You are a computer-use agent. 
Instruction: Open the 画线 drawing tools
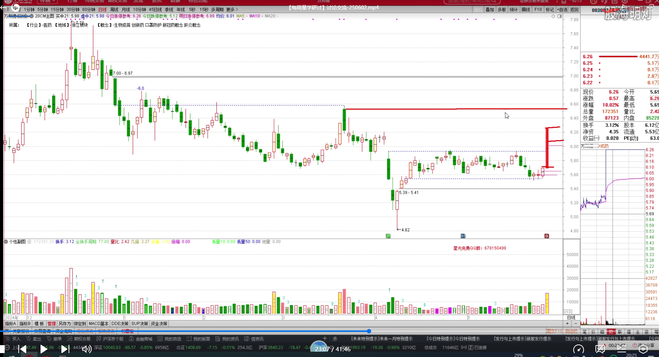(526, 10)
